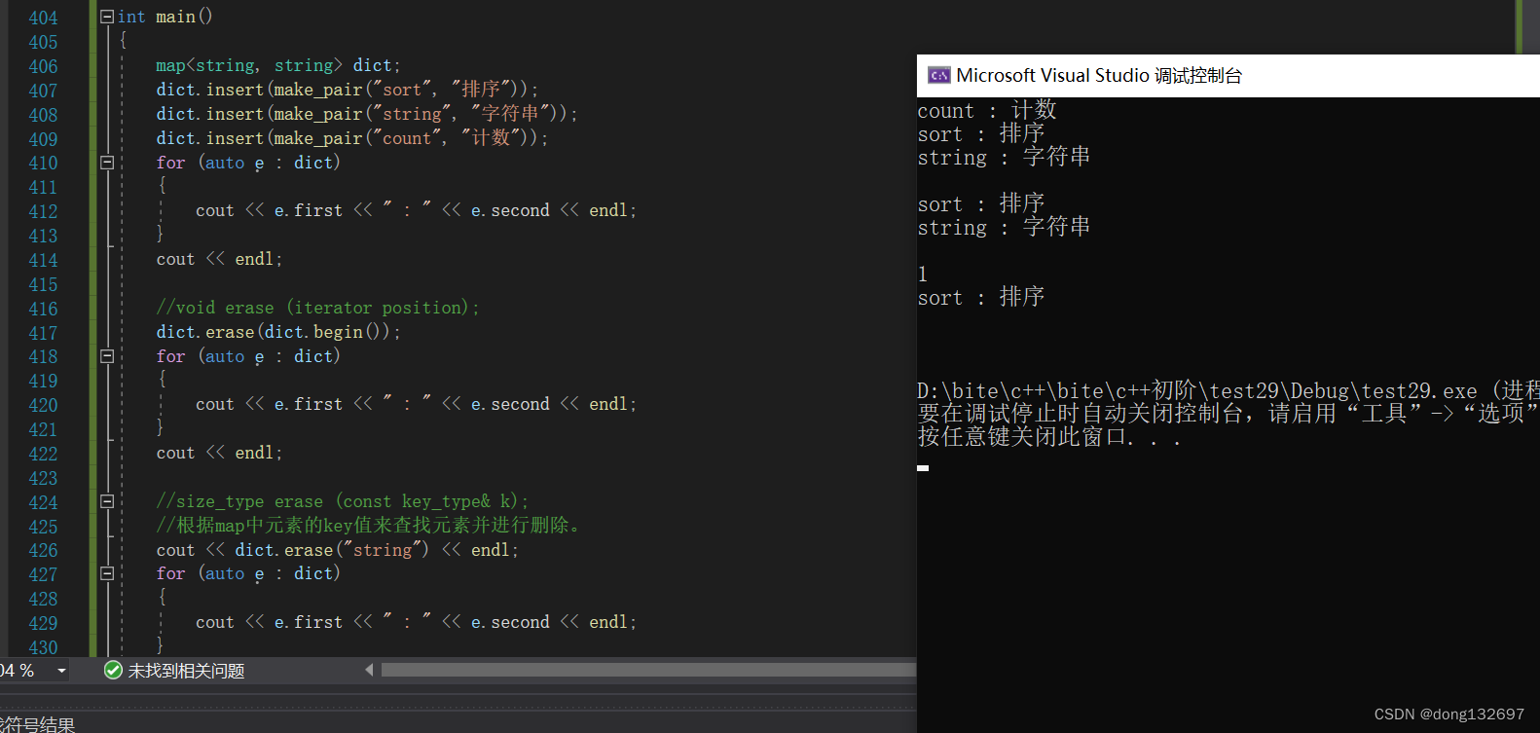The height and width of the screenshot is (733, 1540).
Task: Click line number 426
Action: pyautogui.click(x=43, y=550)
